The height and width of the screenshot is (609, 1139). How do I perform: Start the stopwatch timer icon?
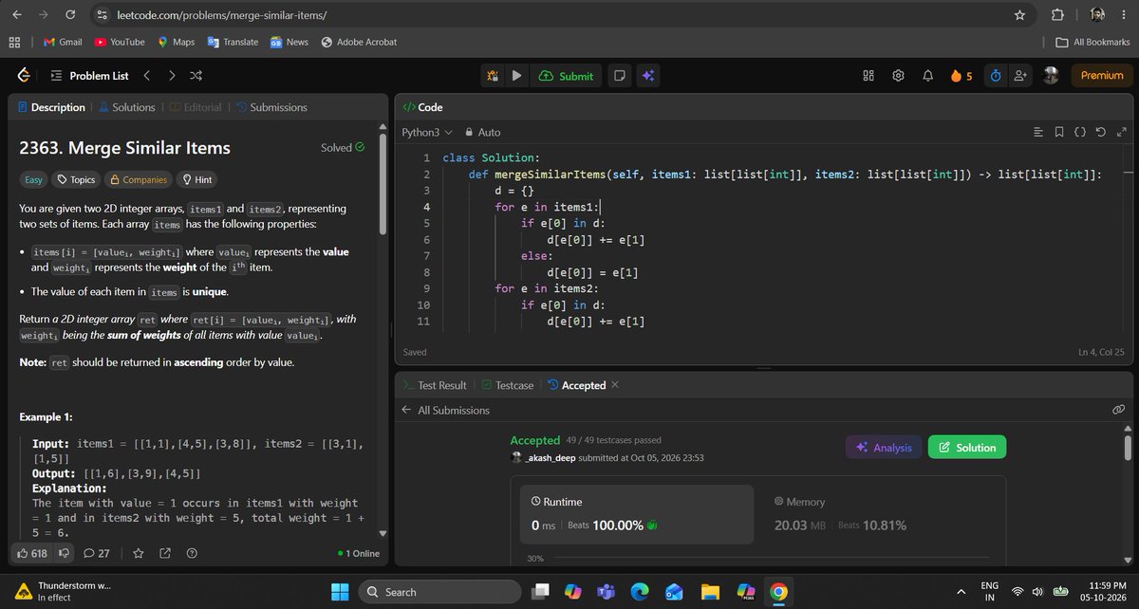click(996, 76)
